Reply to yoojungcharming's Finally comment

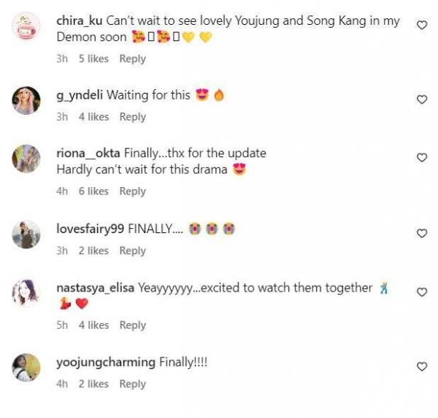[x=133, y=384]
